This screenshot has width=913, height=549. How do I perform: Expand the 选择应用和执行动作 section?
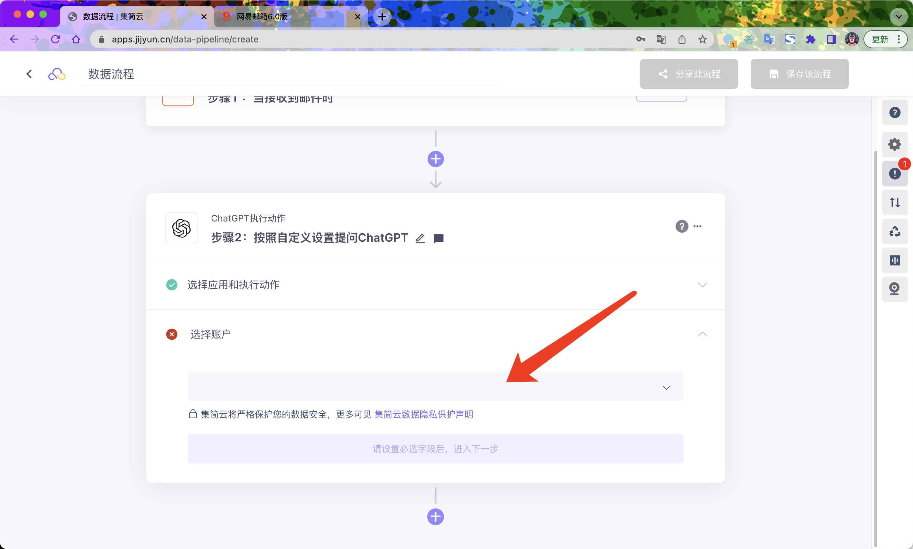(x=702, y=284)
